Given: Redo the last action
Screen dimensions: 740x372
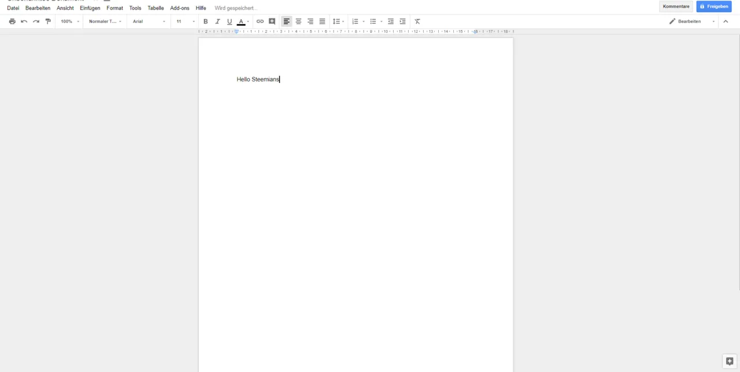Looking at the screenshot, I should tap(36, 21).
